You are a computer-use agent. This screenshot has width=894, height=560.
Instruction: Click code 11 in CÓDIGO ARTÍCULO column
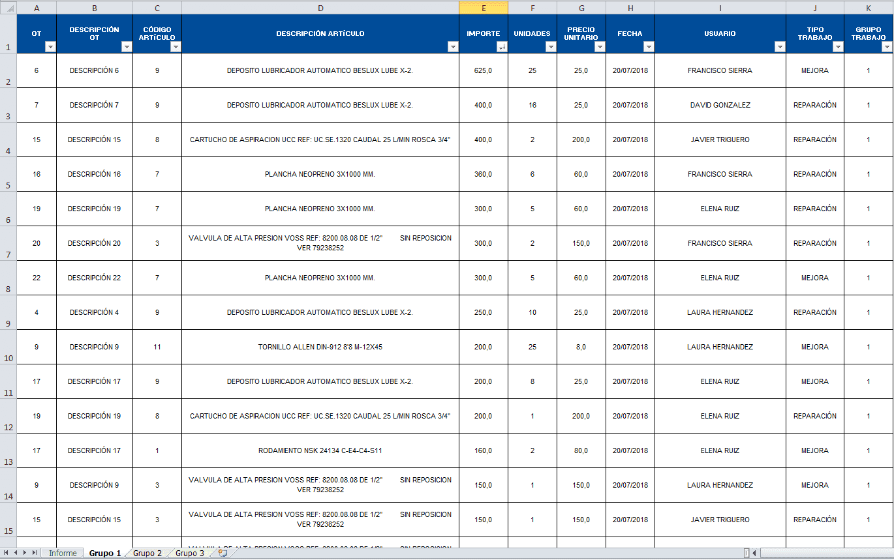coord(157,347)
